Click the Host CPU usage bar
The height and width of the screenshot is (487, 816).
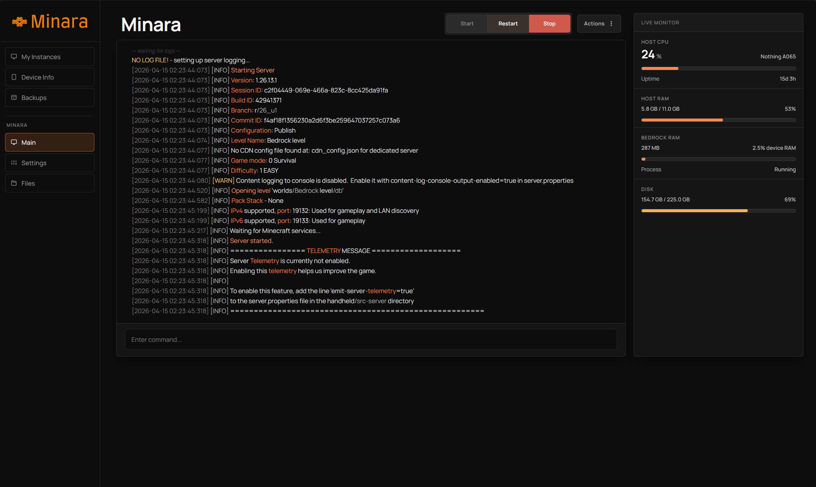718,68
